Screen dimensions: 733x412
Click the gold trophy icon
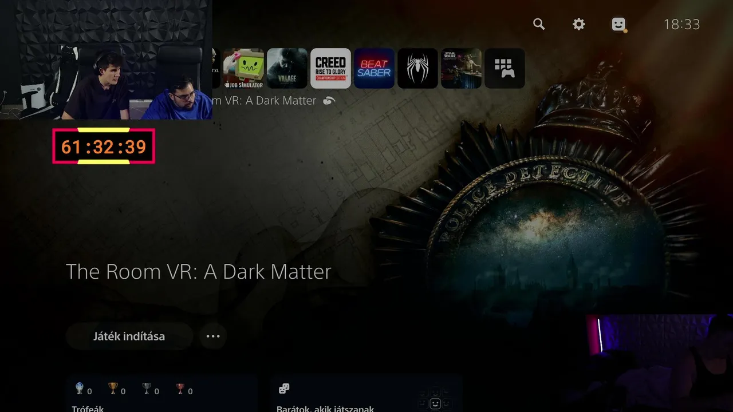tap(113, 389)
